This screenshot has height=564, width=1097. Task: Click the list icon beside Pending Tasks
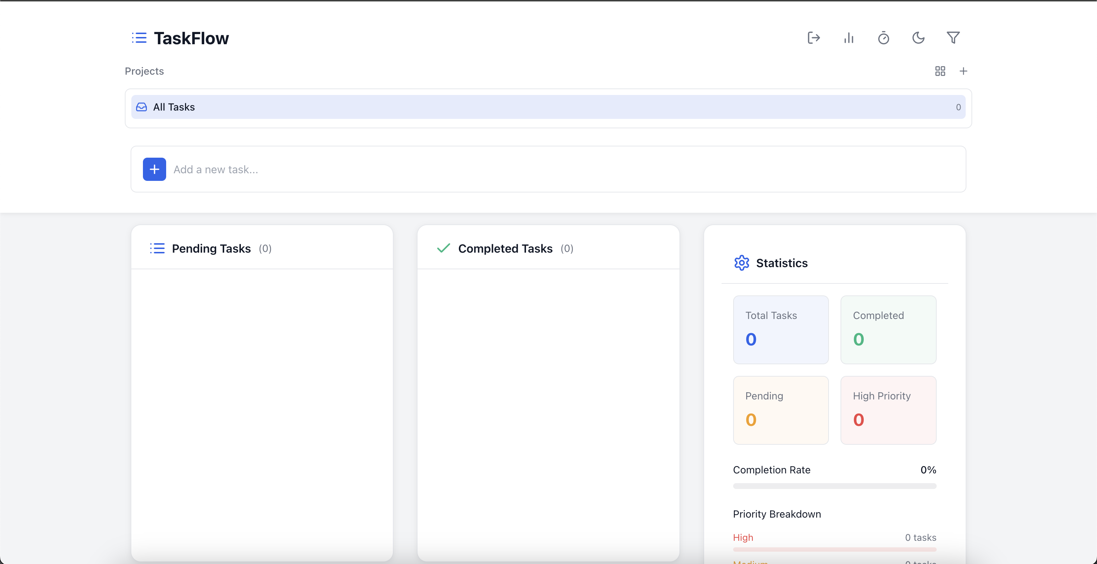[x=157, y=249]
